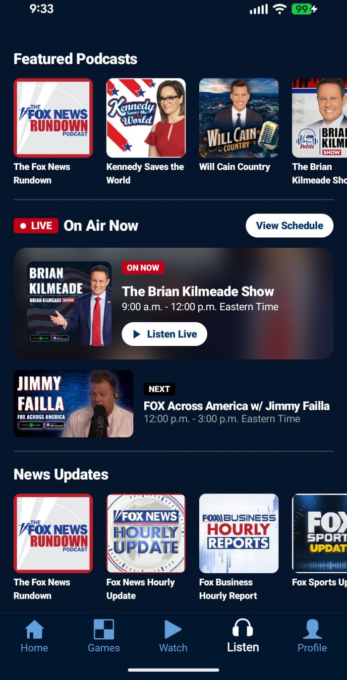
Task: Tap the 'Kennedy Saves the World' caption
Action: pyautogui.click(x=145, y=173)
